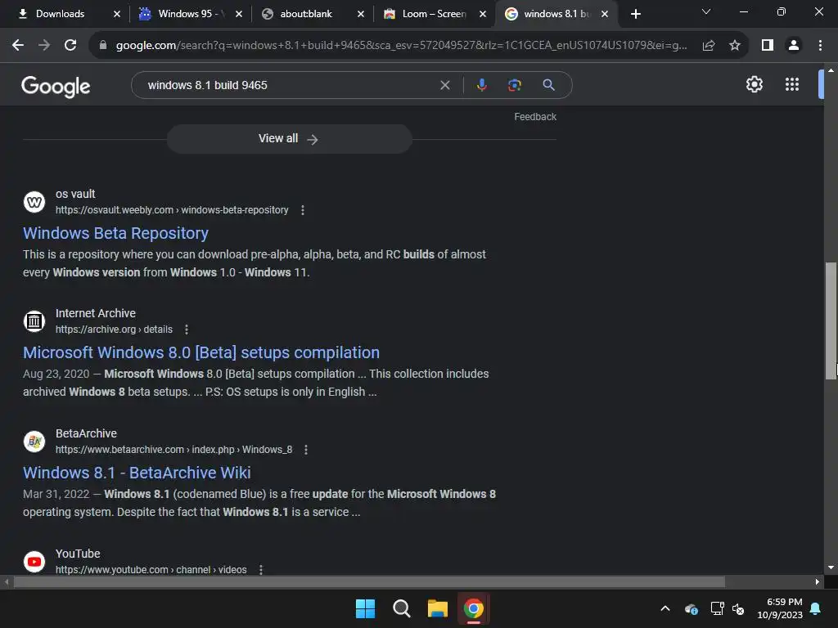Share this page via address bar icon
The image size is (838, 628).
(x=709, y=46)
